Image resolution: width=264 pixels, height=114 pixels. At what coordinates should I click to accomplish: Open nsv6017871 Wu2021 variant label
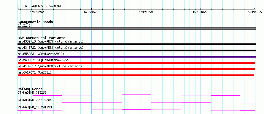point(35,72)
